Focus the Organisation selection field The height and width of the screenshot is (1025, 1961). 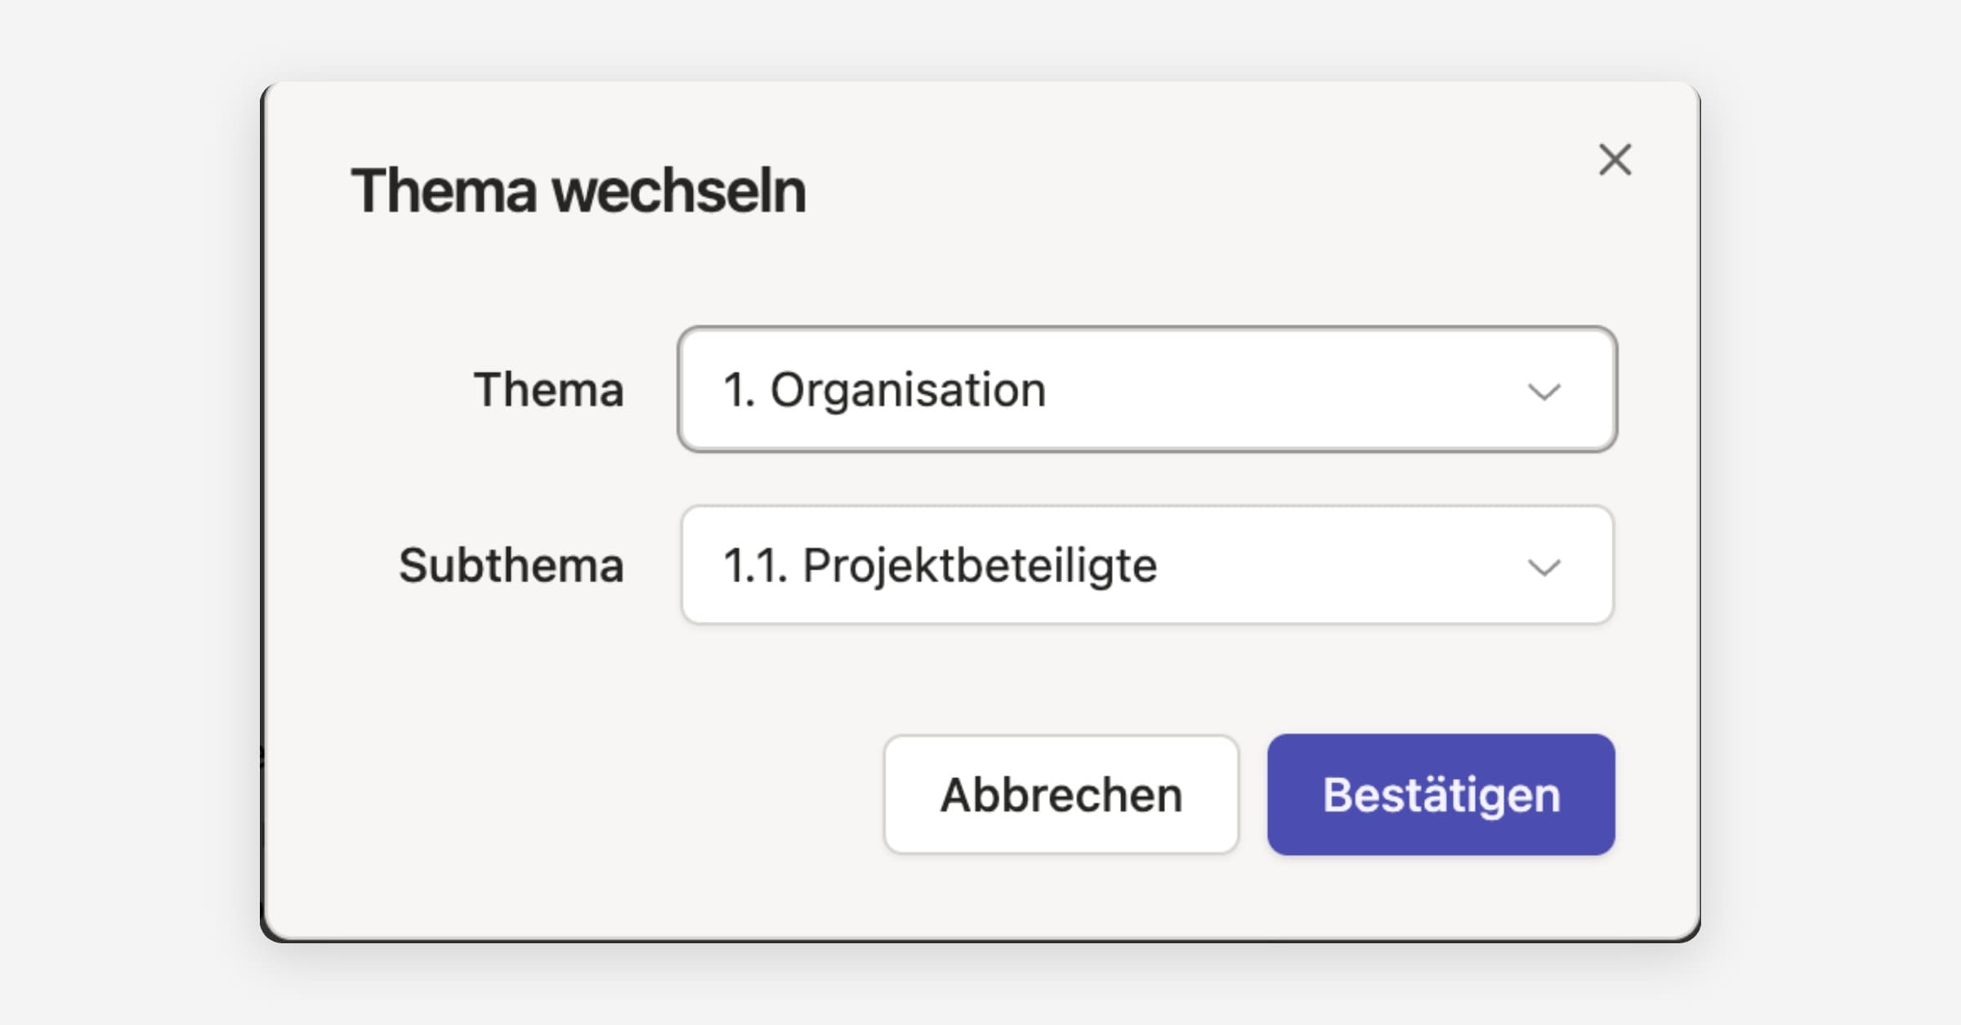(x=1146, y=389)
